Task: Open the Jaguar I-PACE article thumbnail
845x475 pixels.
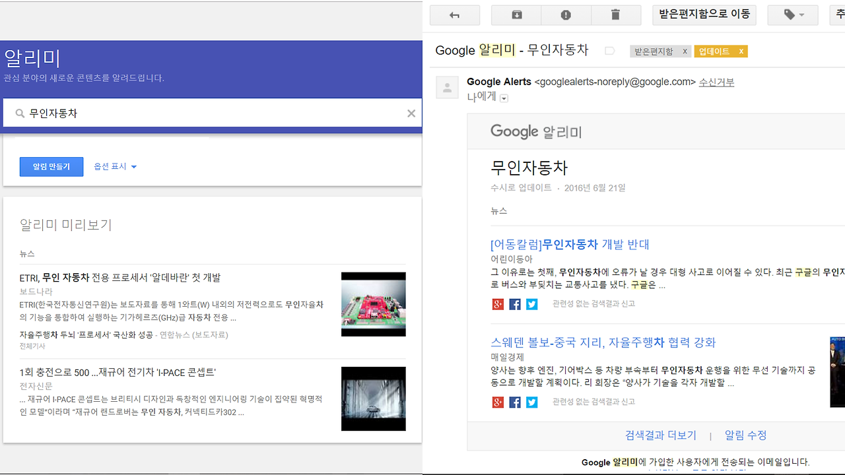Action: [x=373, y=398]
